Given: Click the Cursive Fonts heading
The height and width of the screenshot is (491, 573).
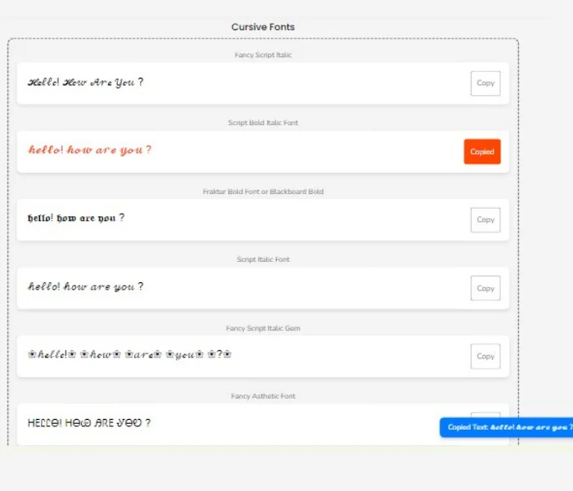Looking at the screenshot, I should (x=263, y=27).
